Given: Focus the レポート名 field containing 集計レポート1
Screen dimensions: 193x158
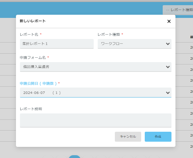Looking at the screenshot, I should (x=57, y=44).
